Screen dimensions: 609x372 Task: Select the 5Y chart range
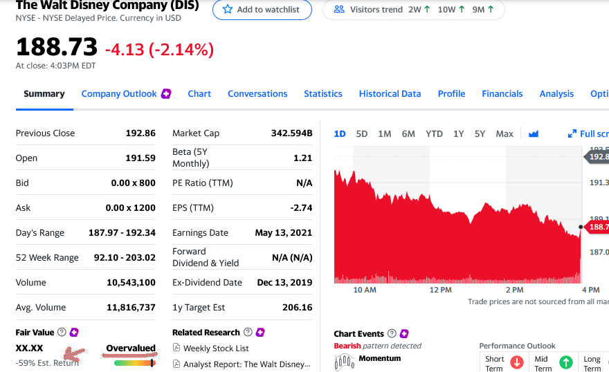[480, 134]
